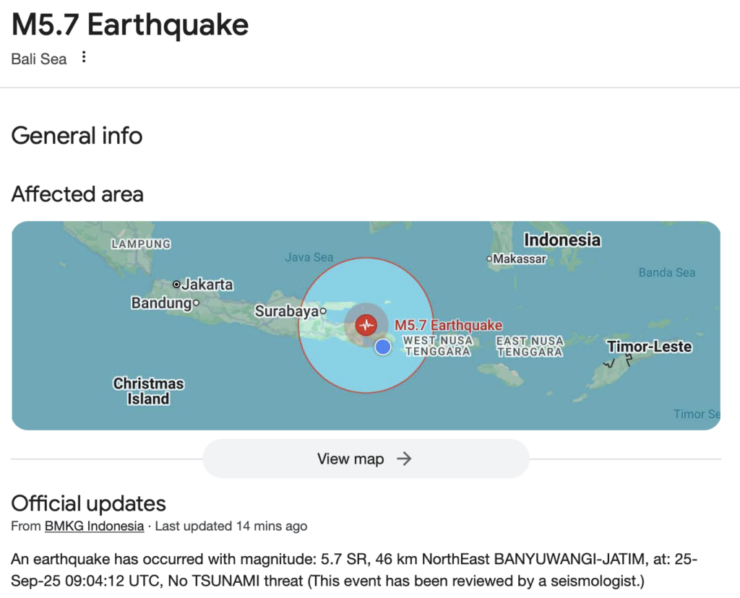Click the red earthquake epicenter marker
740x598 pixels.
point(366,324)
